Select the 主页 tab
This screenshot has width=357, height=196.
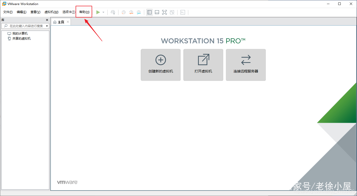61,22
